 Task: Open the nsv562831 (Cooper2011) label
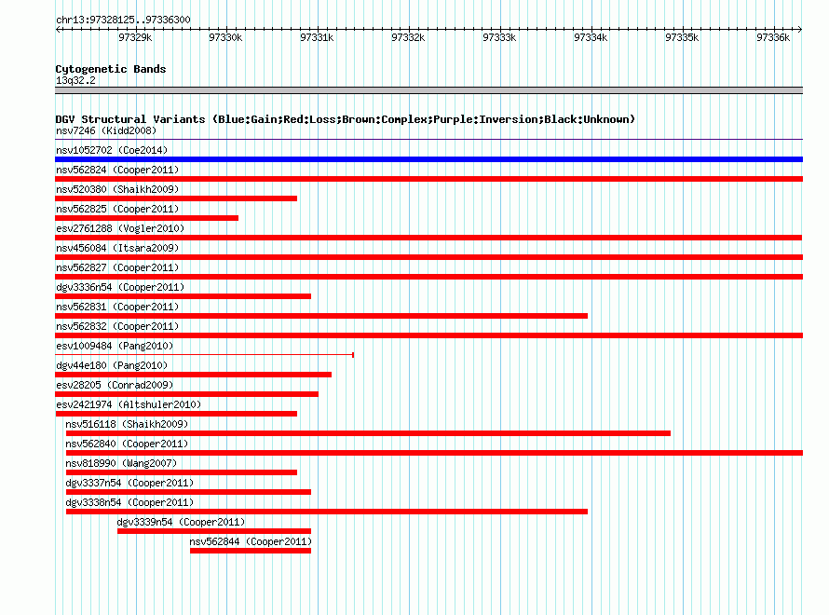pos(117,307)
